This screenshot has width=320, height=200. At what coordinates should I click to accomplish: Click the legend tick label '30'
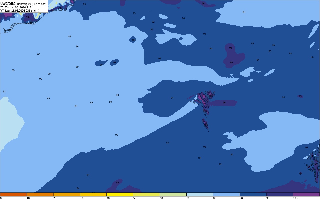click(x=81, y=198)
